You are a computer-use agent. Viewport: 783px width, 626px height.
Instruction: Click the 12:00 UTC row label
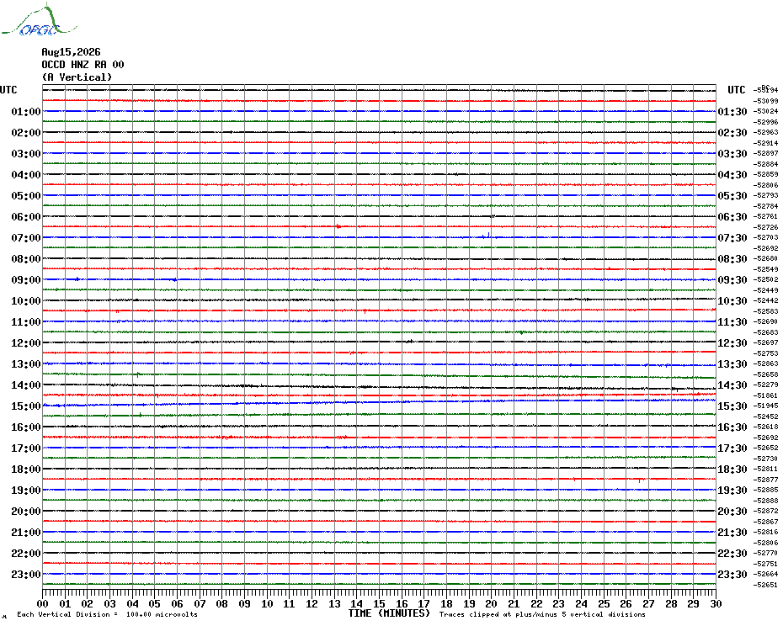(26, 343)
